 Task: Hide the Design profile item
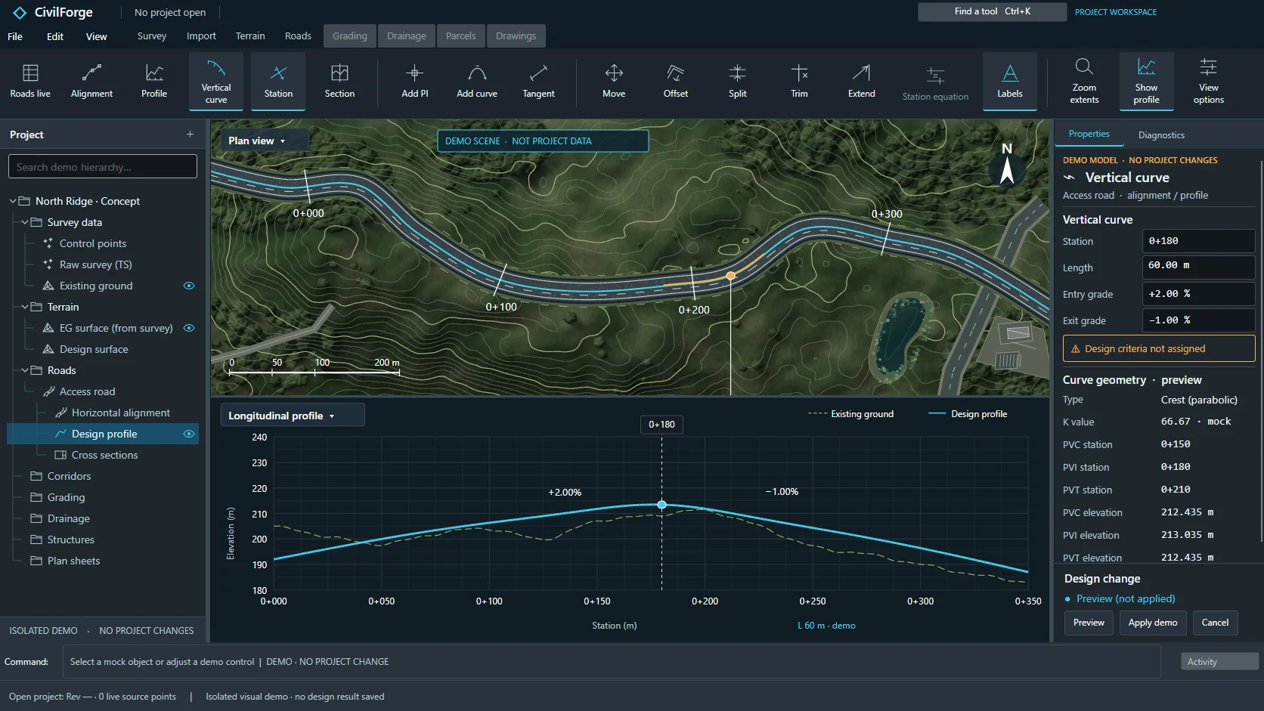pyautogui.click(x=189, y=434)
